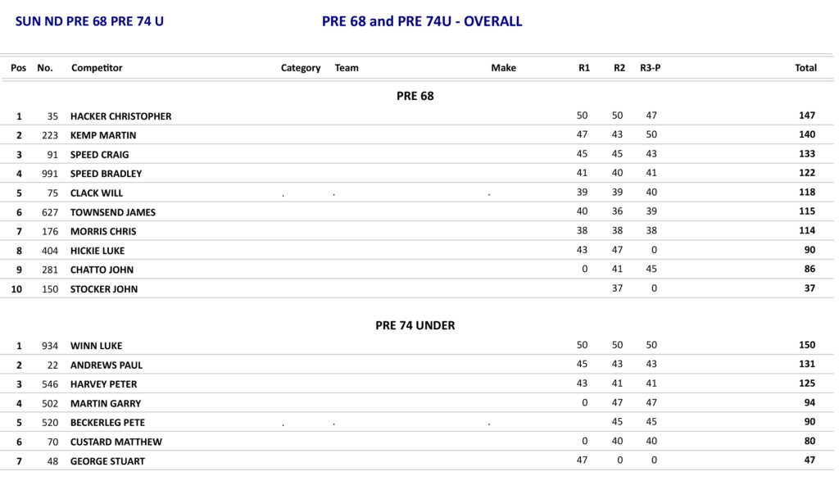
Task: Click the Make column header
Action: pos(503,68)
